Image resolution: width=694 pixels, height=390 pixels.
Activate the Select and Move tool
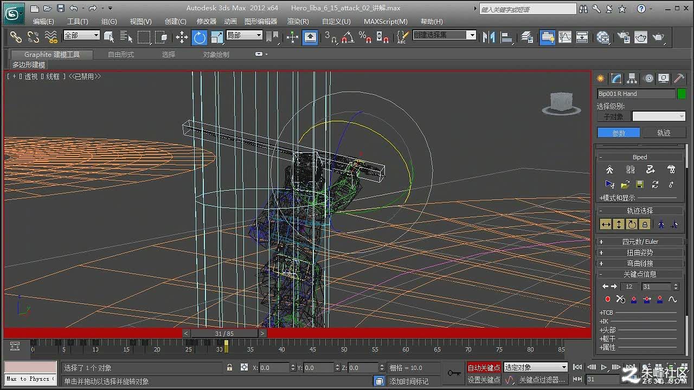tap(182, 37)
